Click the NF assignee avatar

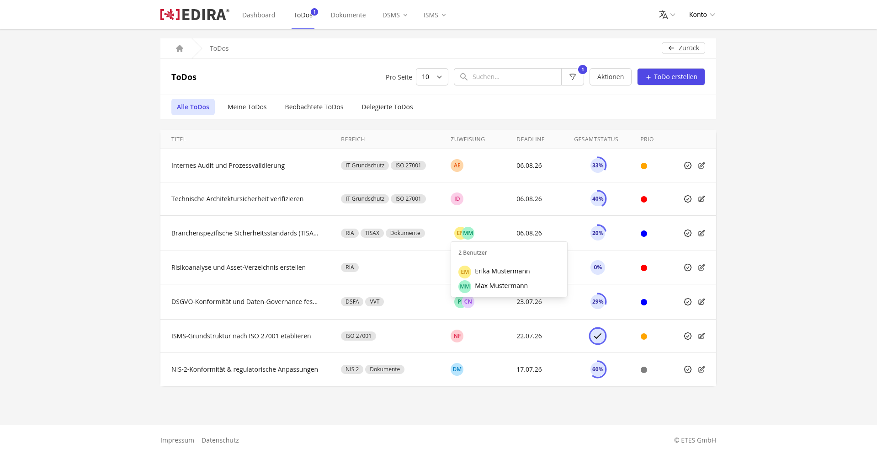click(457, 336)
